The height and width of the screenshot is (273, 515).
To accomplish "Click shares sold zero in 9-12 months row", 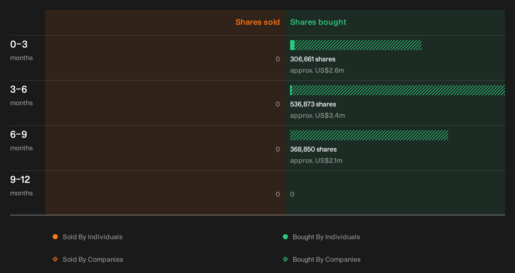I will click(x=278, y=194).
